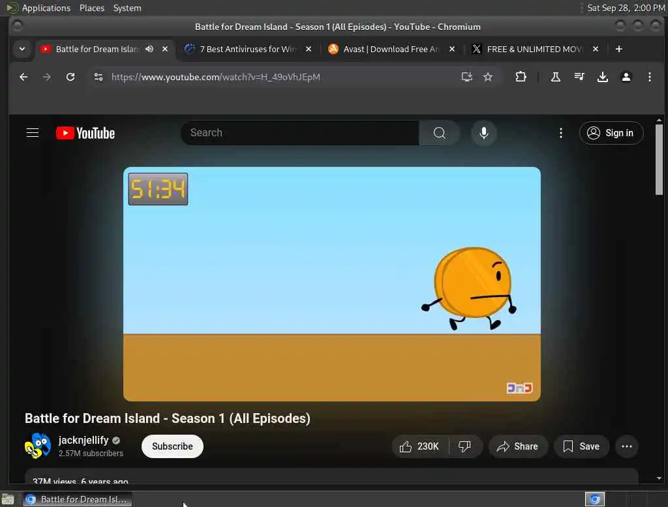Viewport: 668px width, 507px height.
Task: Click the scrollbar down arrow
Action: click(659, 478)
